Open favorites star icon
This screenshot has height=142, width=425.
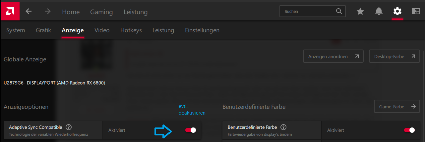360,12
